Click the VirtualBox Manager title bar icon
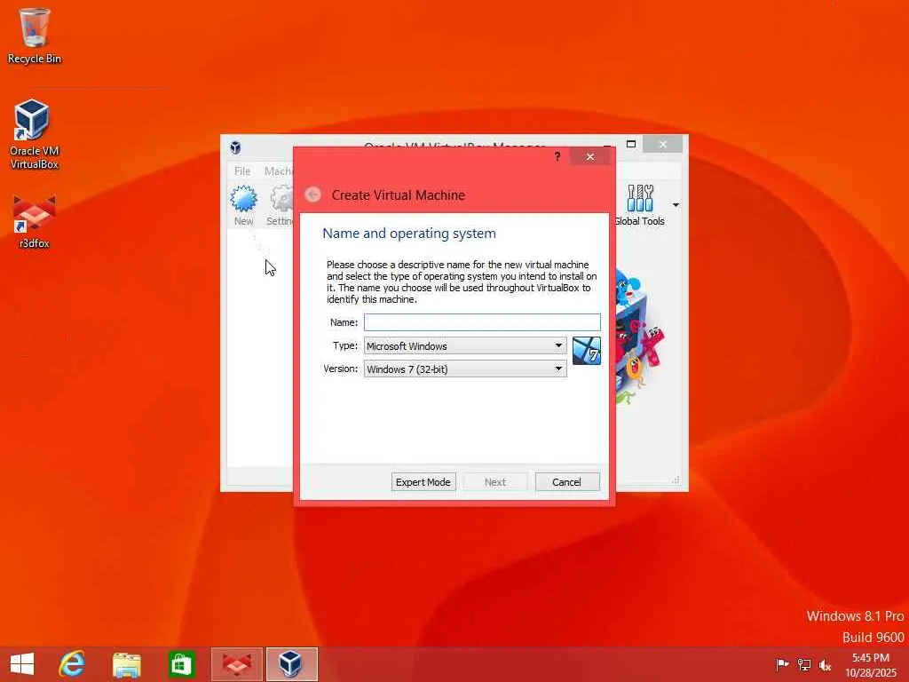Image resolution: width=909 pixels, height=682 pixels. [x=235, y=147]
